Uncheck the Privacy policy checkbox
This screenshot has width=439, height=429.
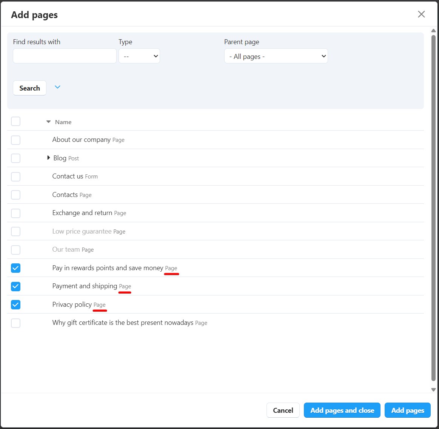pos(15,304)
